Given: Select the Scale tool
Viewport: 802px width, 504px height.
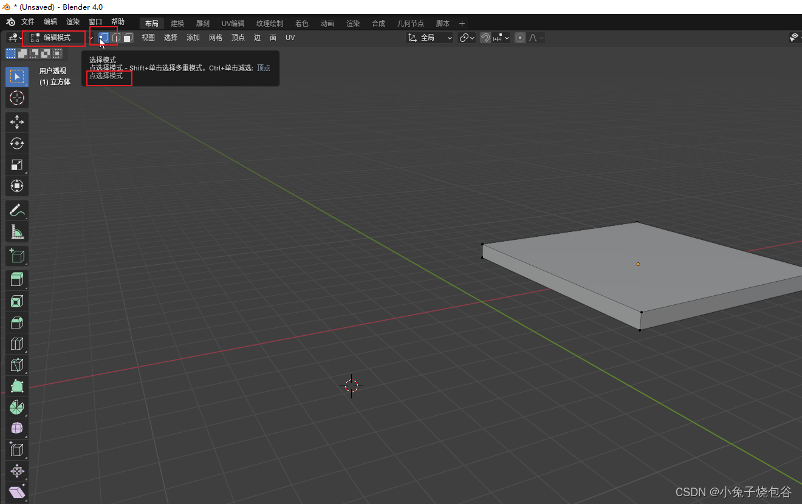Looking at the screenshot, I should coord(17,165).
